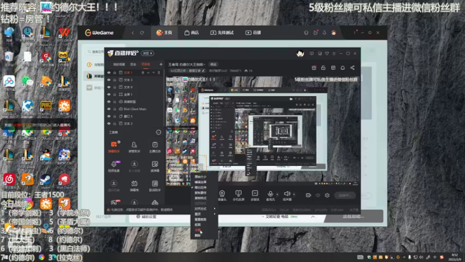Open the 房管助手 tool
This screenshot has width=465, height=262.
click(x=134, y=147)
